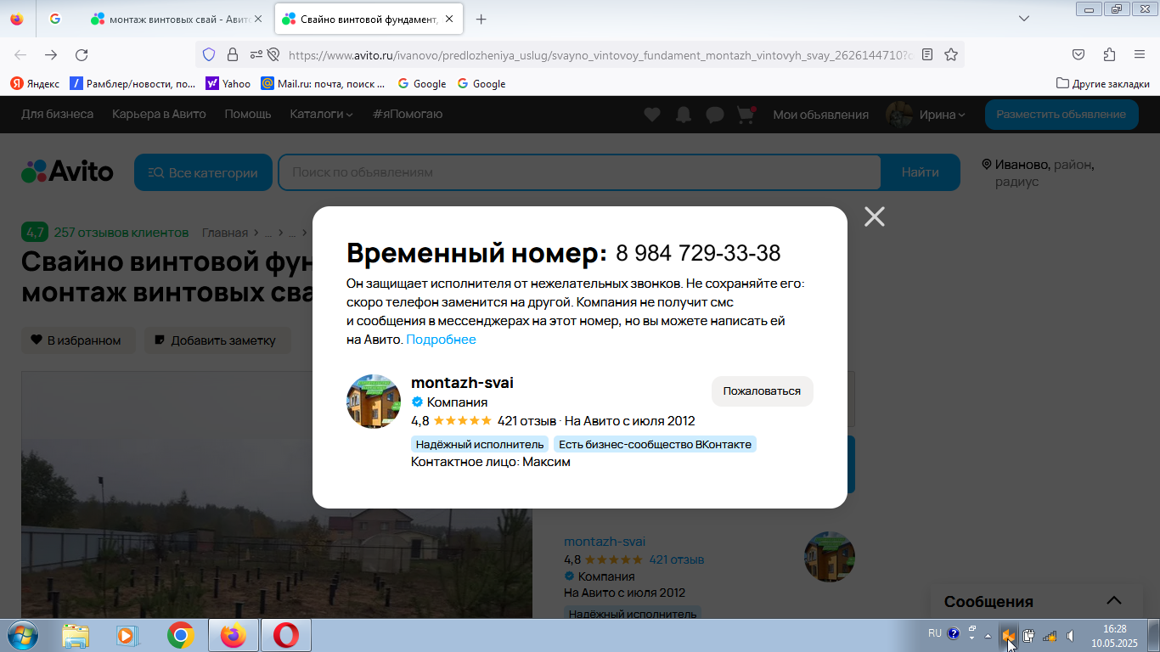1160x652 pixels.
Task: Adjust volume speaker tray icon
Action: [x=1071, y=635]
